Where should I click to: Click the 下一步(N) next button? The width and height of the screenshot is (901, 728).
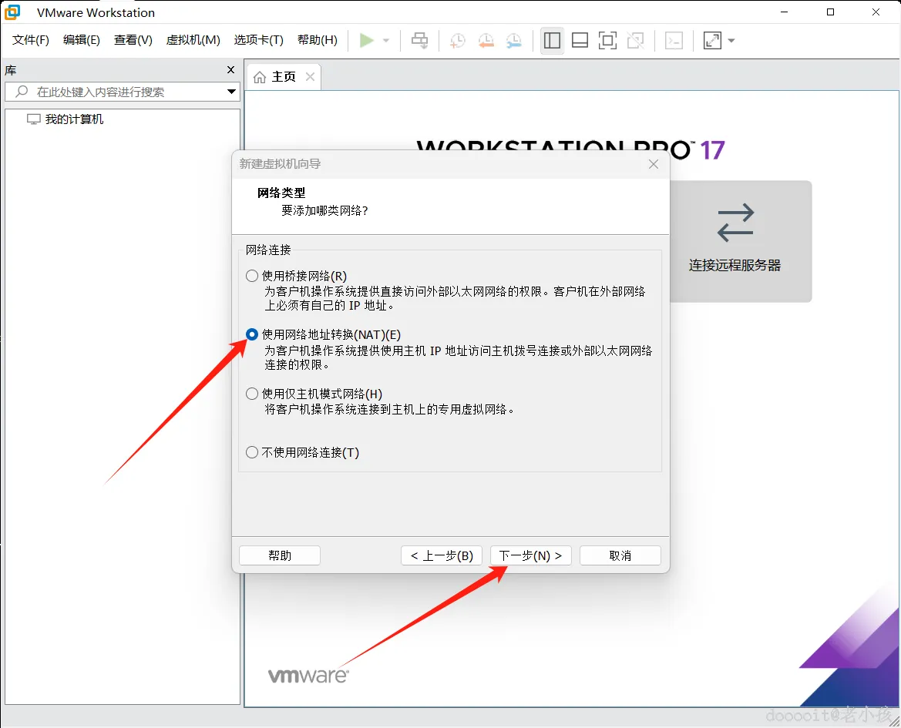pos(530,555)
